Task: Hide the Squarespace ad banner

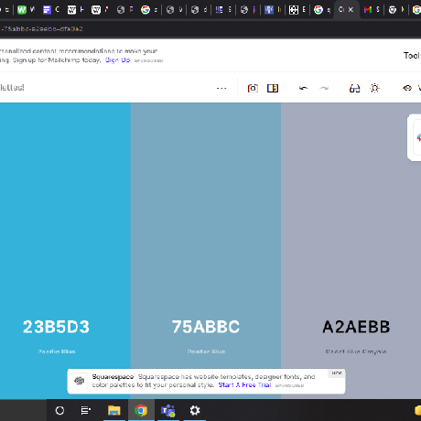Action: (337, 373)
